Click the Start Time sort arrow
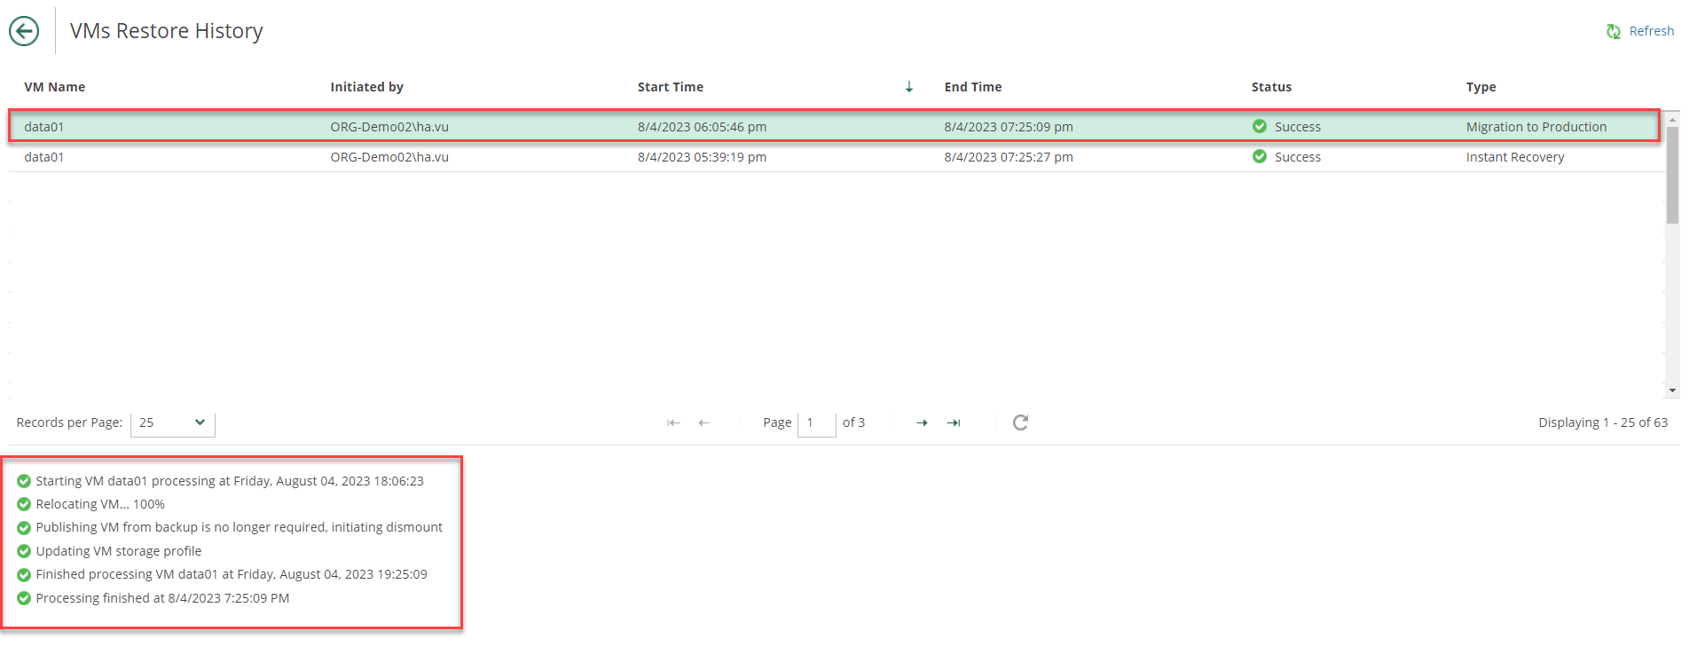 tap(909, 87)
